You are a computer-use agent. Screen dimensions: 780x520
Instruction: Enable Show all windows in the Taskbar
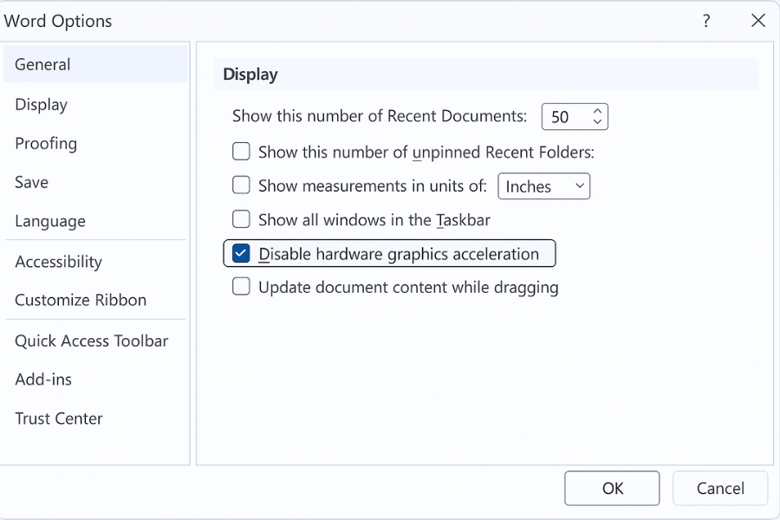pos(241,220)
